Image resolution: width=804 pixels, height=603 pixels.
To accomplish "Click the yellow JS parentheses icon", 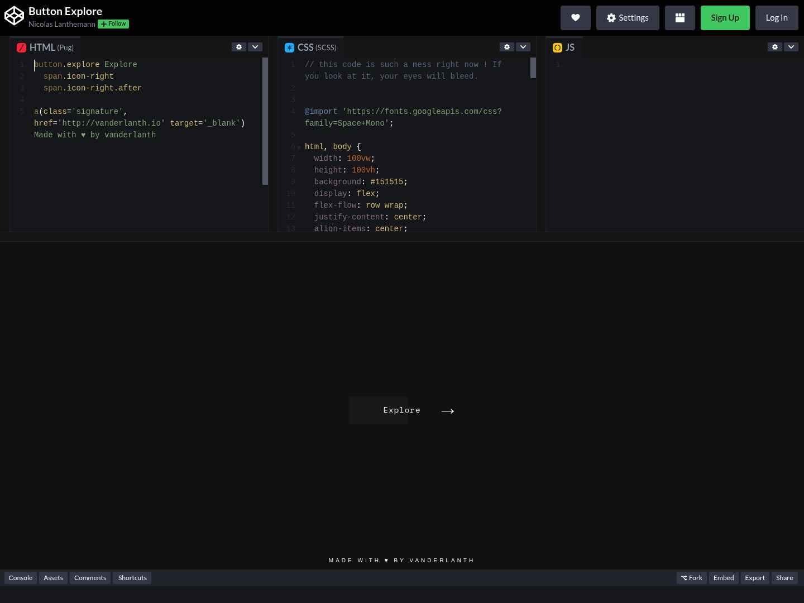I will (x=557, y=48).
